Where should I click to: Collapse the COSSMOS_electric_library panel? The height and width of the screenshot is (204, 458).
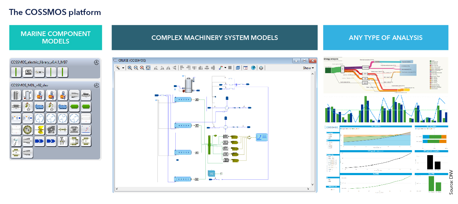96,62
